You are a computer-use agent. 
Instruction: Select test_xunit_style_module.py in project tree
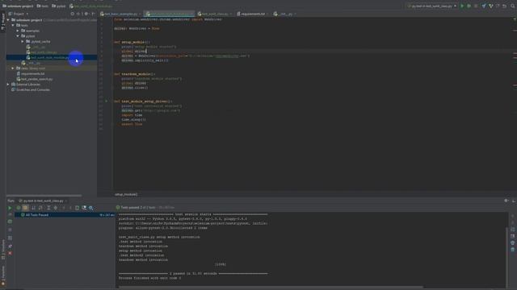[x=48, y=57]
